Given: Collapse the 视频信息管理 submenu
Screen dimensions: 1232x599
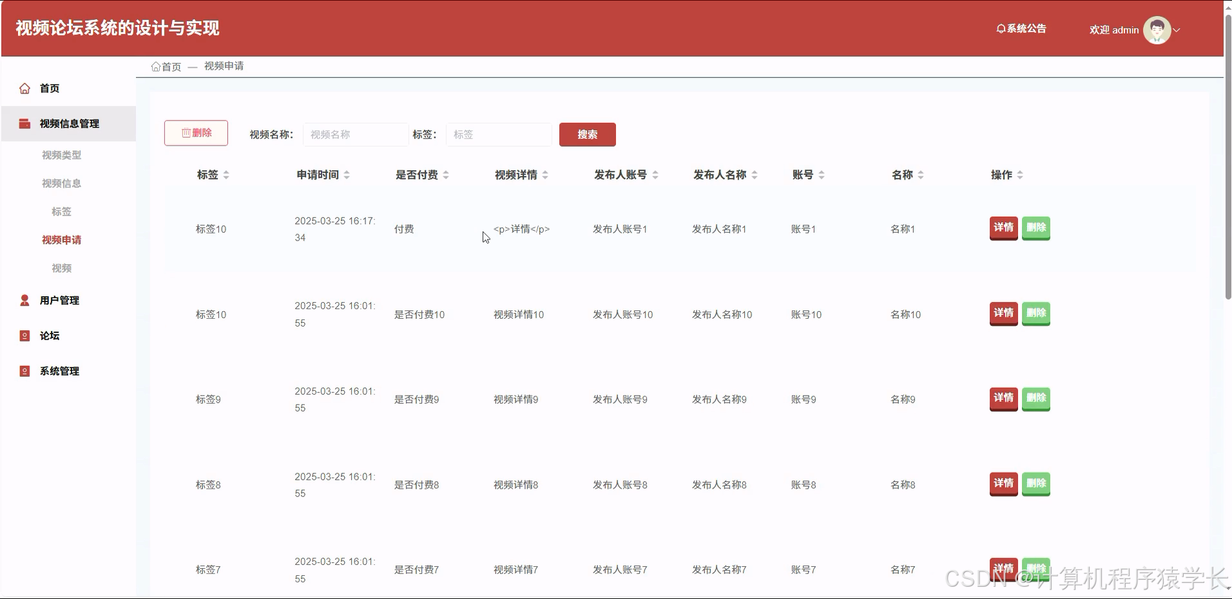Looking at the screenshot, I should click(69, 124).
